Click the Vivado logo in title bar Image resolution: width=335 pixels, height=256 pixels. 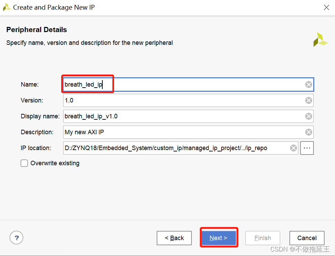pyautogui.click(x=7, y=7)
